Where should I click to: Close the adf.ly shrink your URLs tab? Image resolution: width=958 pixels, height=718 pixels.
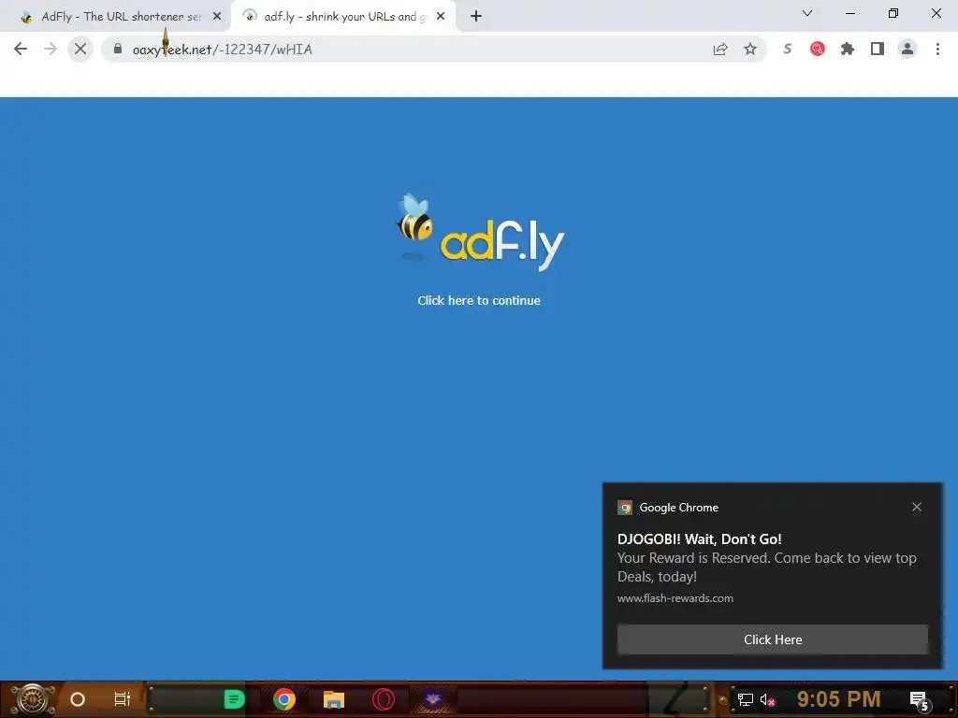tap(441, 17)
